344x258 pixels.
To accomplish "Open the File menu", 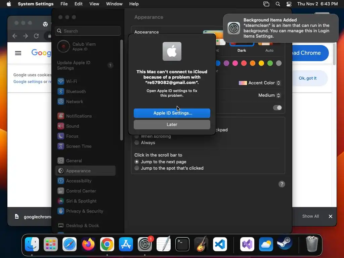I will [x=64, y=4].
